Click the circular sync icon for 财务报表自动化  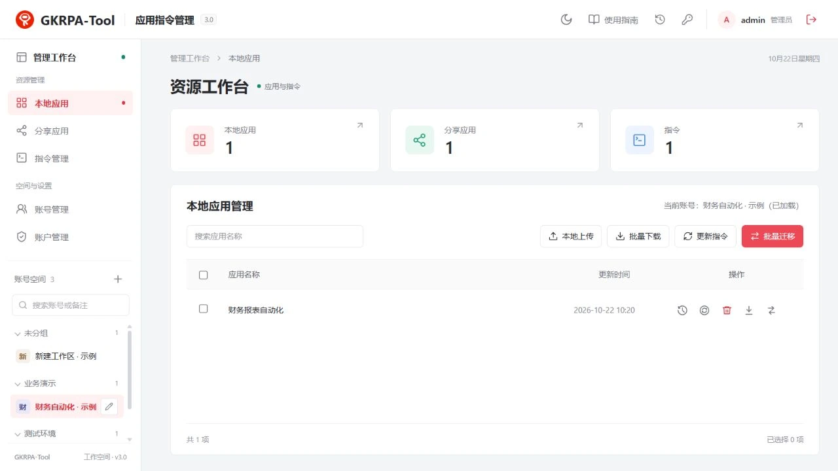[x=704, y=310]
